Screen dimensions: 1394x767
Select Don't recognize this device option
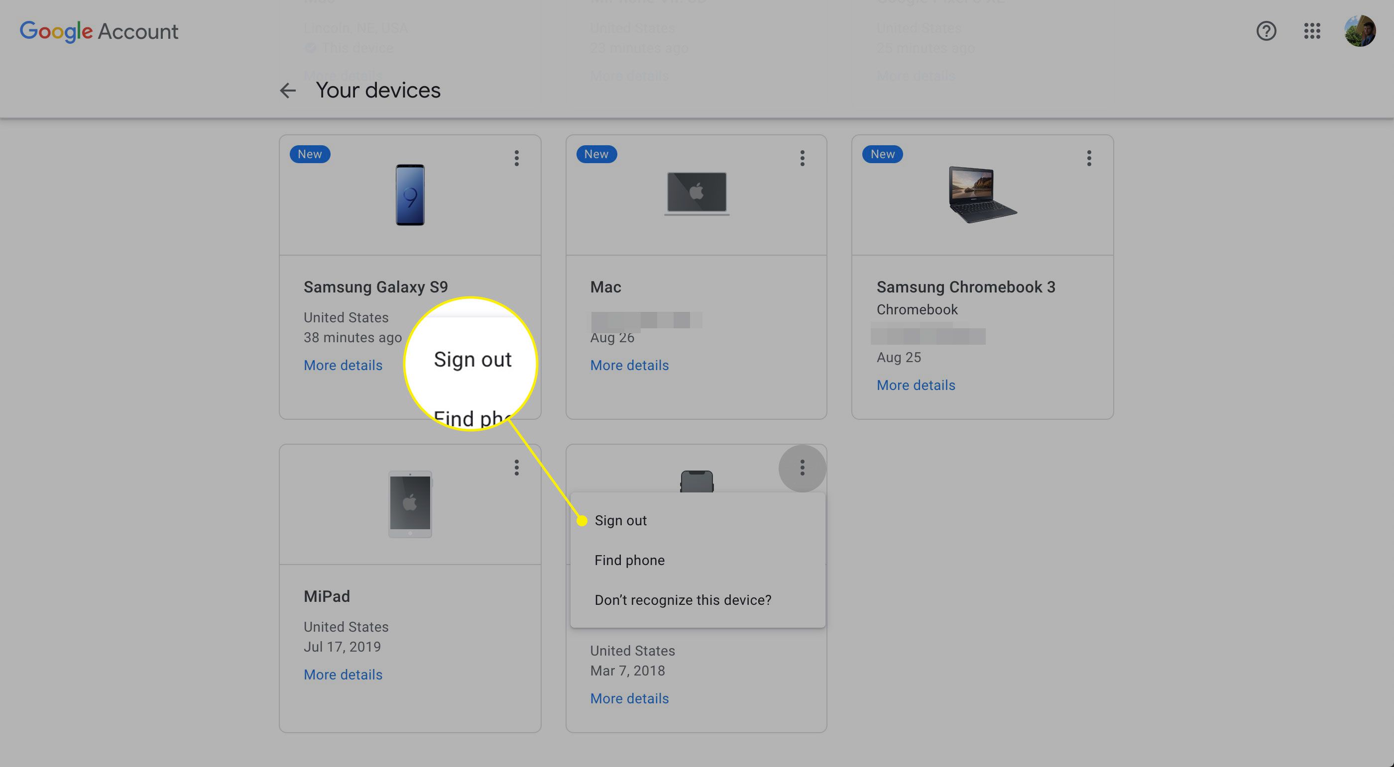683,600
